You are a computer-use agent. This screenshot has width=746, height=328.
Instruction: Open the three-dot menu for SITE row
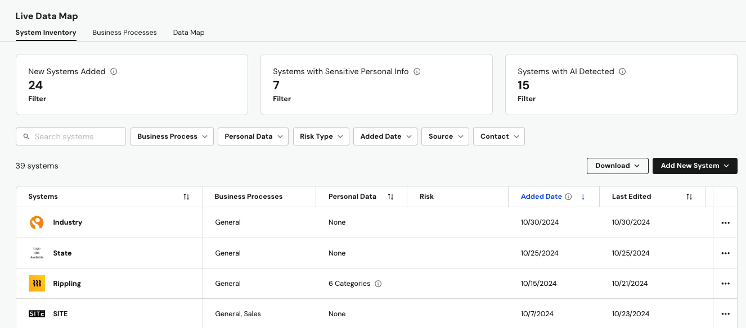tap(725, 314)
